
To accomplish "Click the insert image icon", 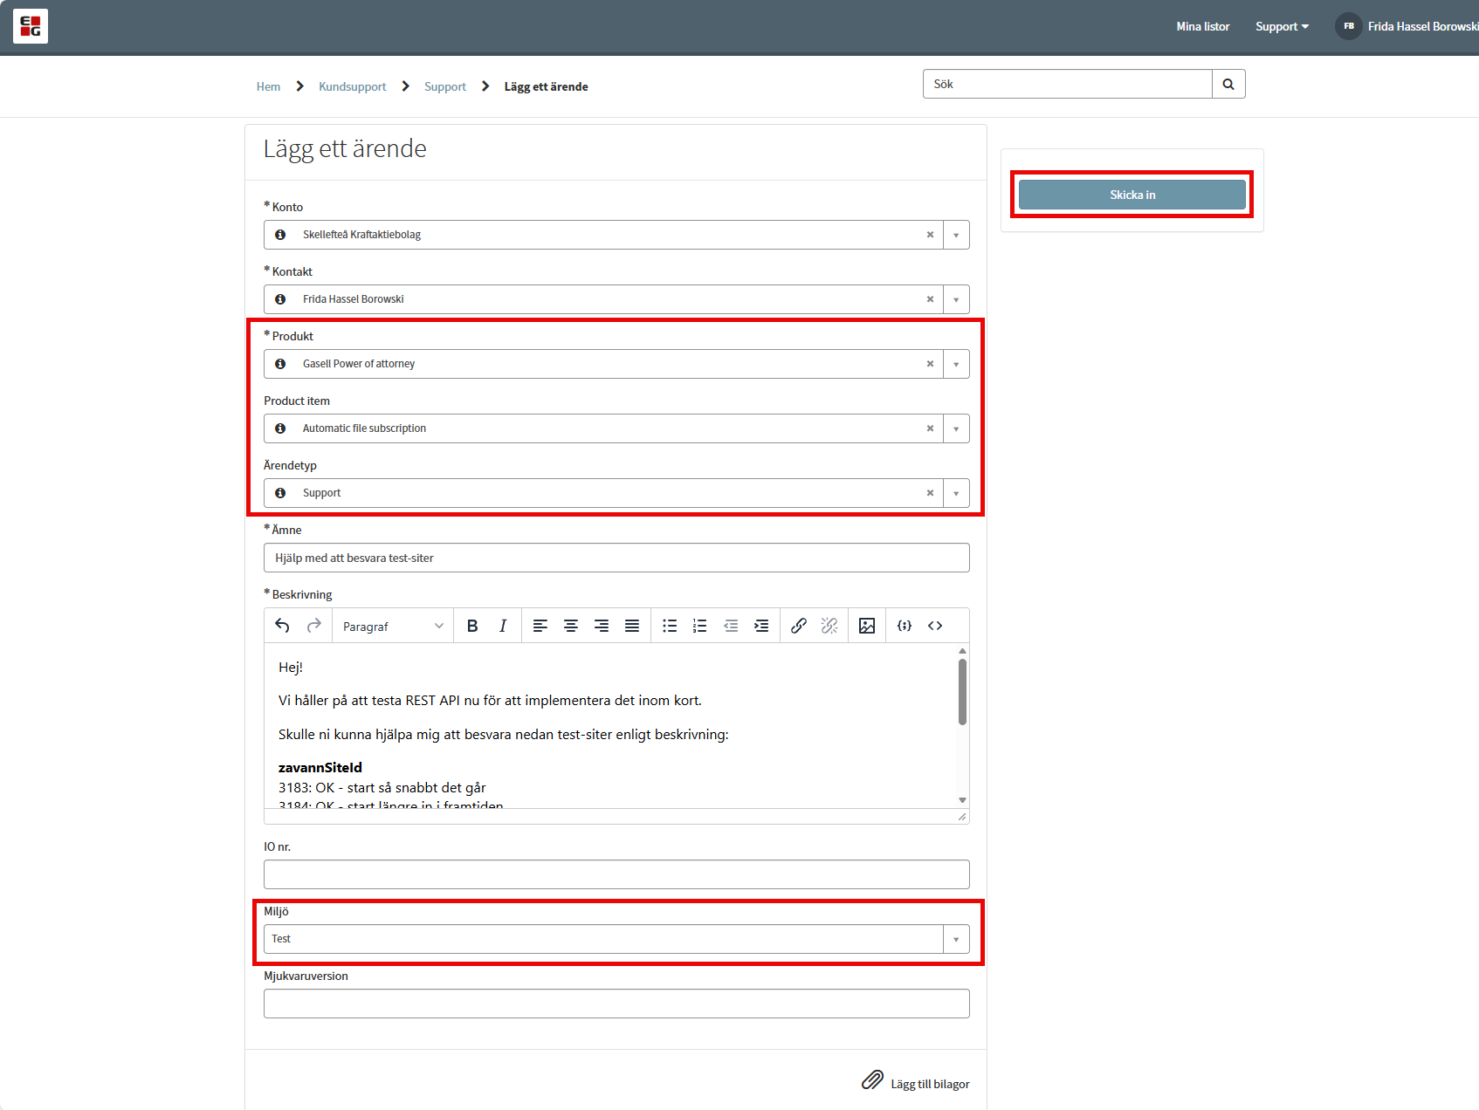I will [x=866, y=626].
